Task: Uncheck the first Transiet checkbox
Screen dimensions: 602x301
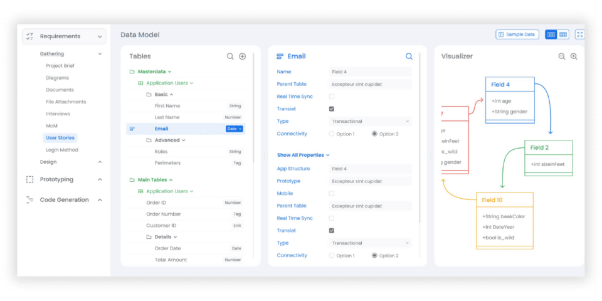Action: [332, 109]
